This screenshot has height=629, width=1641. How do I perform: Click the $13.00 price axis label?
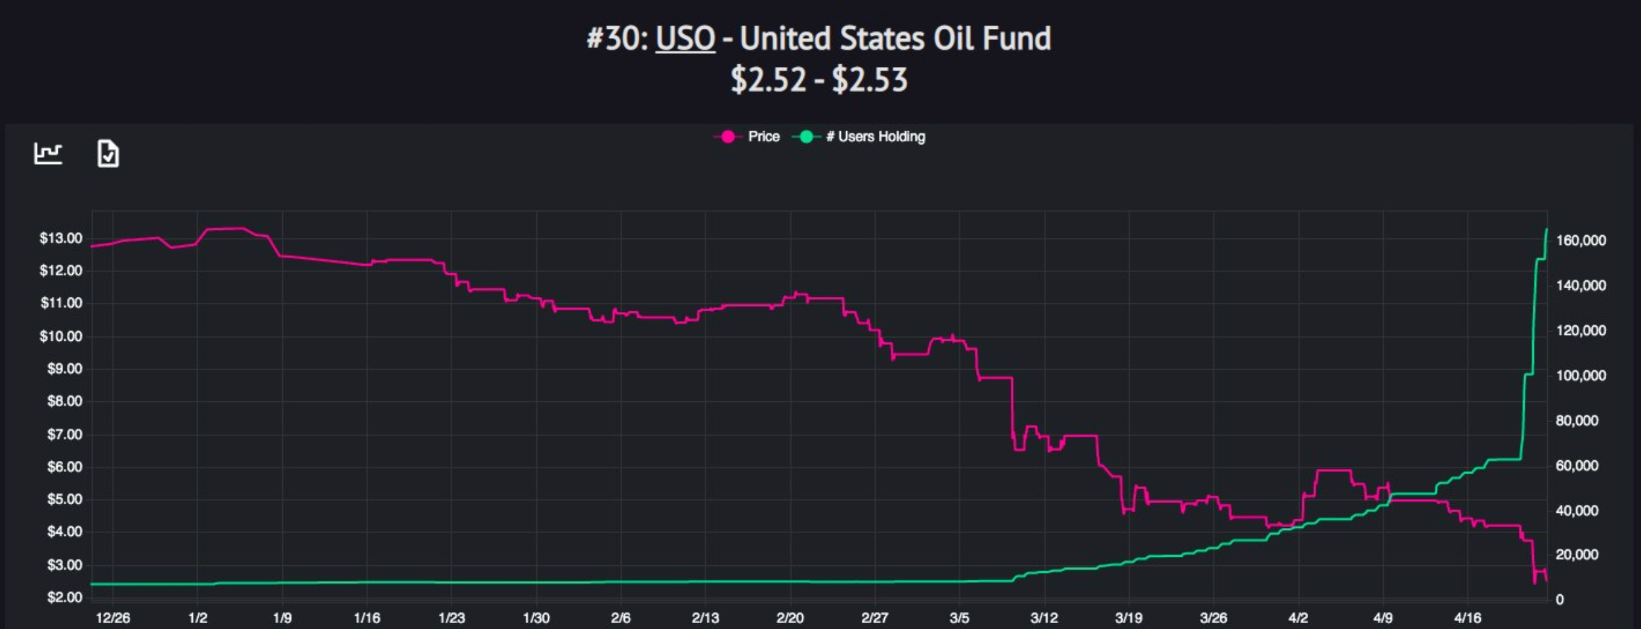[61, 238]
